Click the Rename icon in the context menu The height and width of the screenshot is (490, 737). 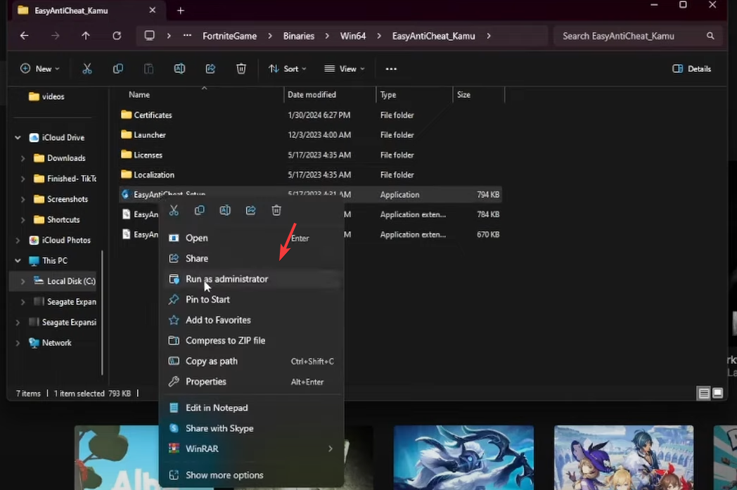pyautogui.click(x=225, y=210)
